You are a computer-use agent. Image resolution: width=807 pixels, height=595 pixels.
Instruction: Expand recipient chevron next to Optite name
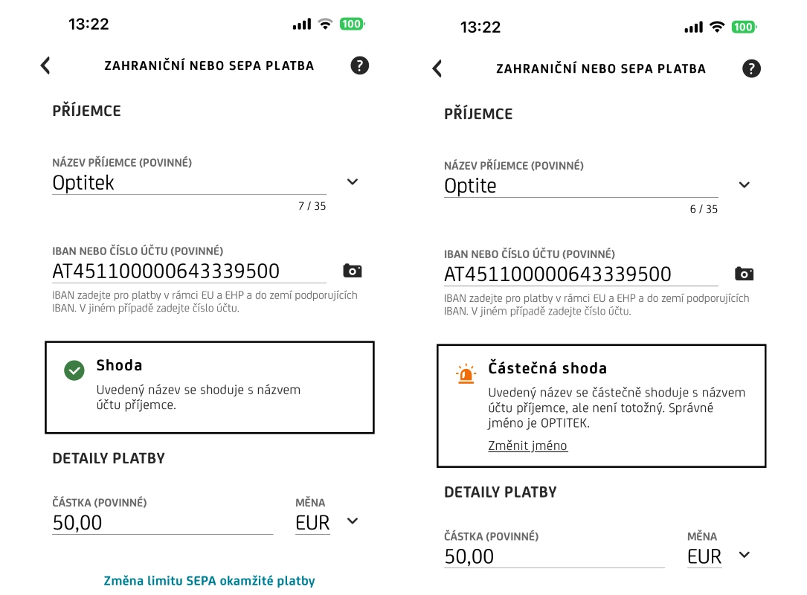coord(744,185)
